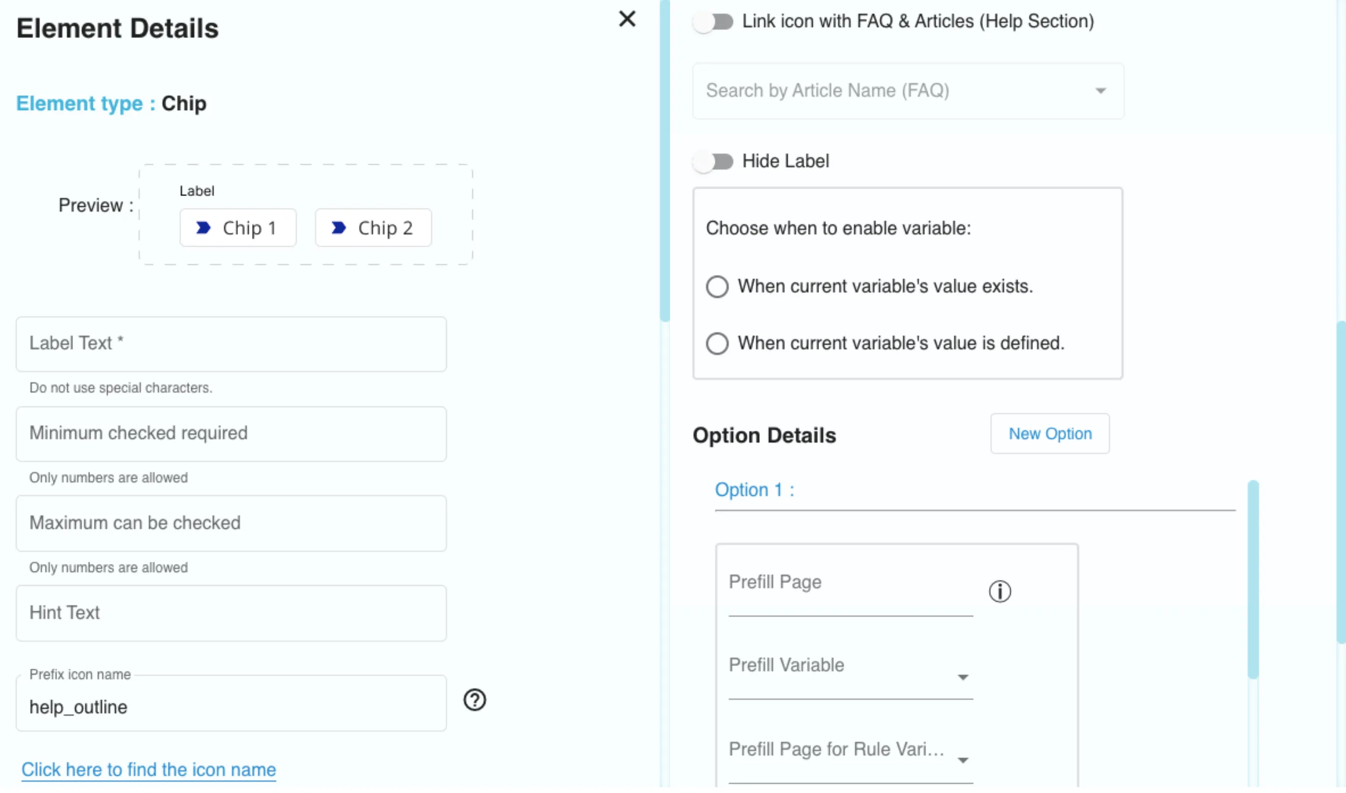Click the help icon beside Prefix icon name

tap(475, 700)
